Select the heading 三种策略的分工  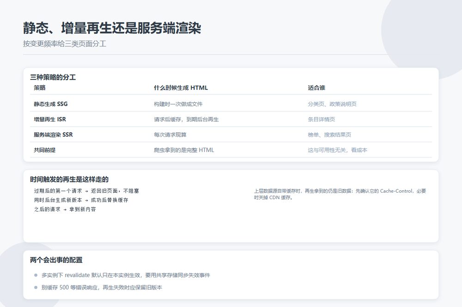point(53,77)
